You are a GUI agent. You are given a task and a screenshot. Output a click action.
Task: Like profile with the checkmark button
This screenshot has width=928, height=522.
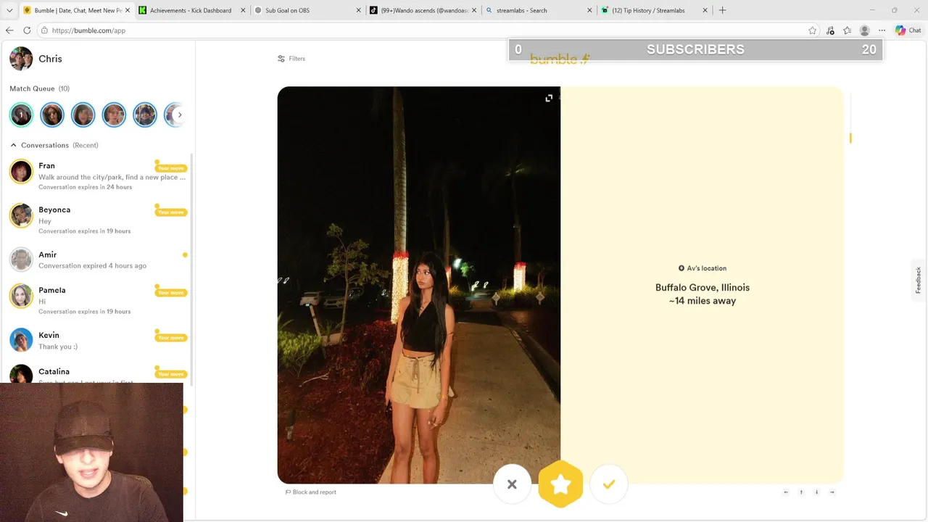pos(609,484)
